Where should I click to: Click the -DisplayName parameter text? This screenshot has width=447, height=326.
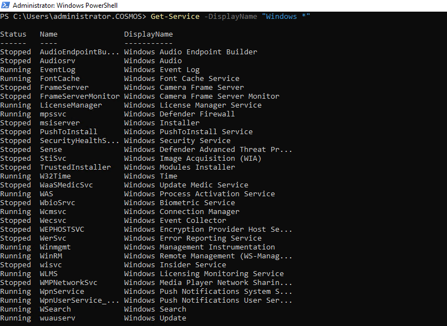(231, 17)
